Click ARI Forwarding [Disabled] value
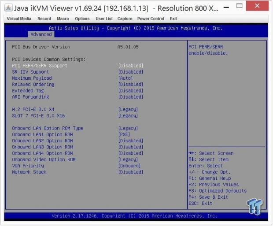Screen dimensions: 273x226 (x=131, y=97)
